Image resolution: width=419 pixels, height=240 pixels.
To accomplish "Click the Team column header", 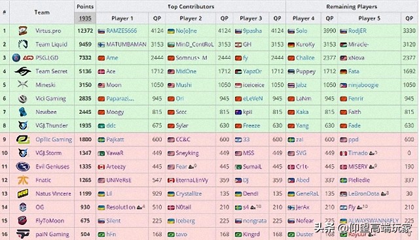I will click(x=42, y=12).
